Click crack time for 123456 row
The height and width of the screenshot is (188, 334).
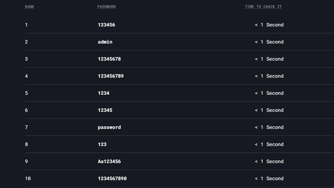coord(269,25)
